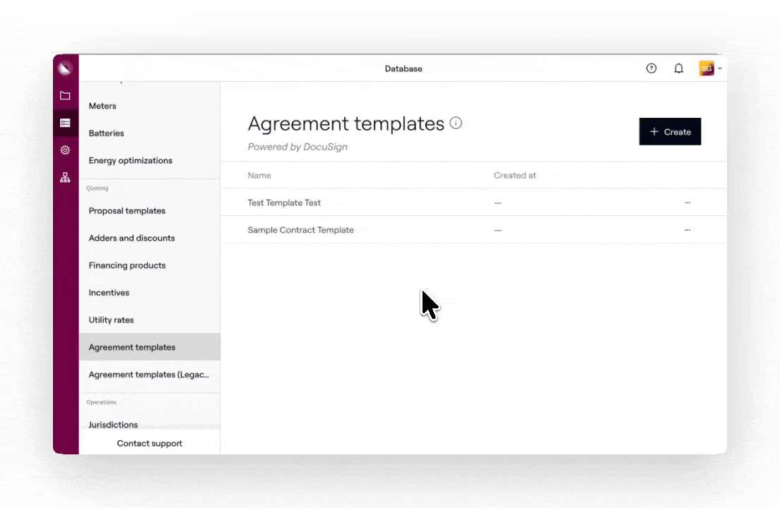Click Contact support
This screenshot has width=780, height=508.
150,444
